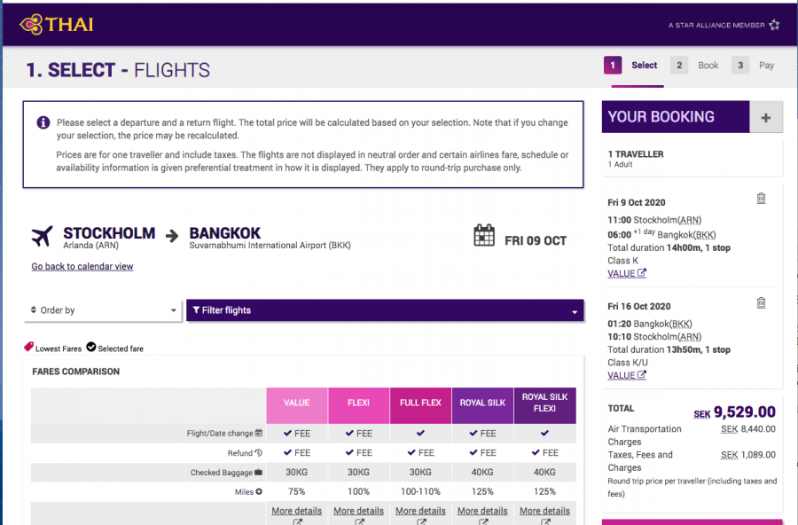Screen dimensions: 798x525
Task: Expand the Filter flights bar
Action: click(385, 310)
